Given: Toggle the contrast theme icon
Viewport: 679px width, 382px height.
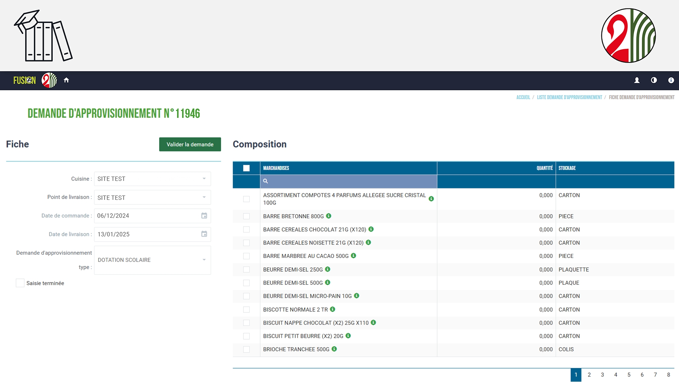Looking at the screenshot, I should (x=654, y=80).
